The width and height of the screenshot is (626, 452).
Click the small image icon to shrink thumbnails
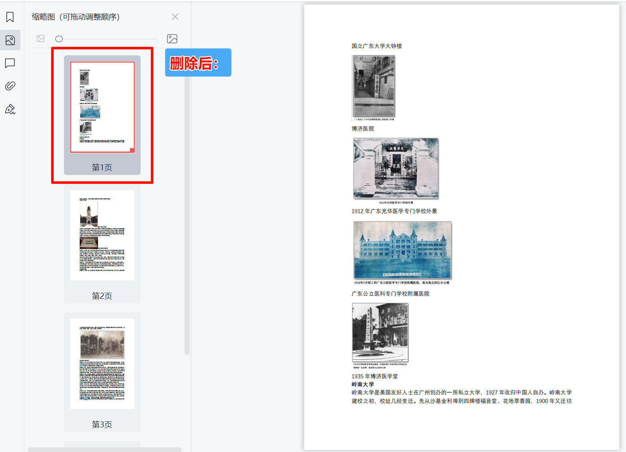coord(40,39)
